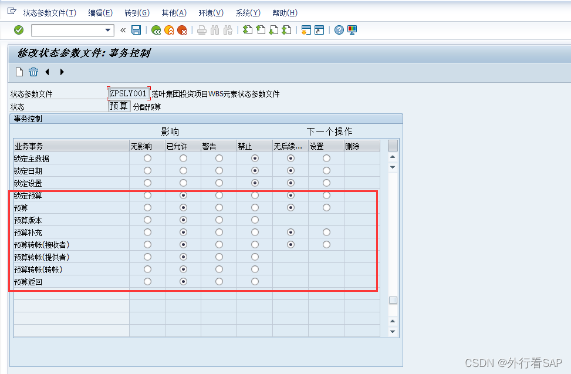Open the 环境(V) menu
Image resolution: width=571 pixels, height=374 pixels.
[x=211, y=13]
